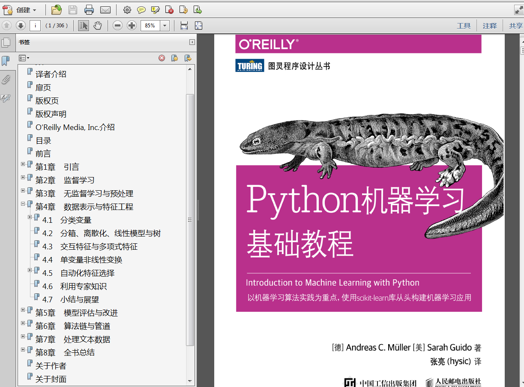
Task: Fit one full page to window icon
Action: 198,26
